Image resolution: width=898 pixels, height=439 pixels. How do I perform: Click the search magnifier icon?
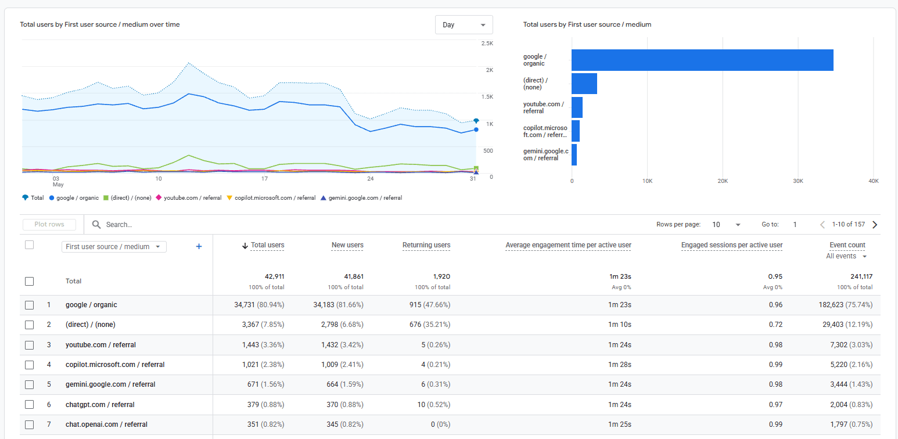tap(96, 224)
